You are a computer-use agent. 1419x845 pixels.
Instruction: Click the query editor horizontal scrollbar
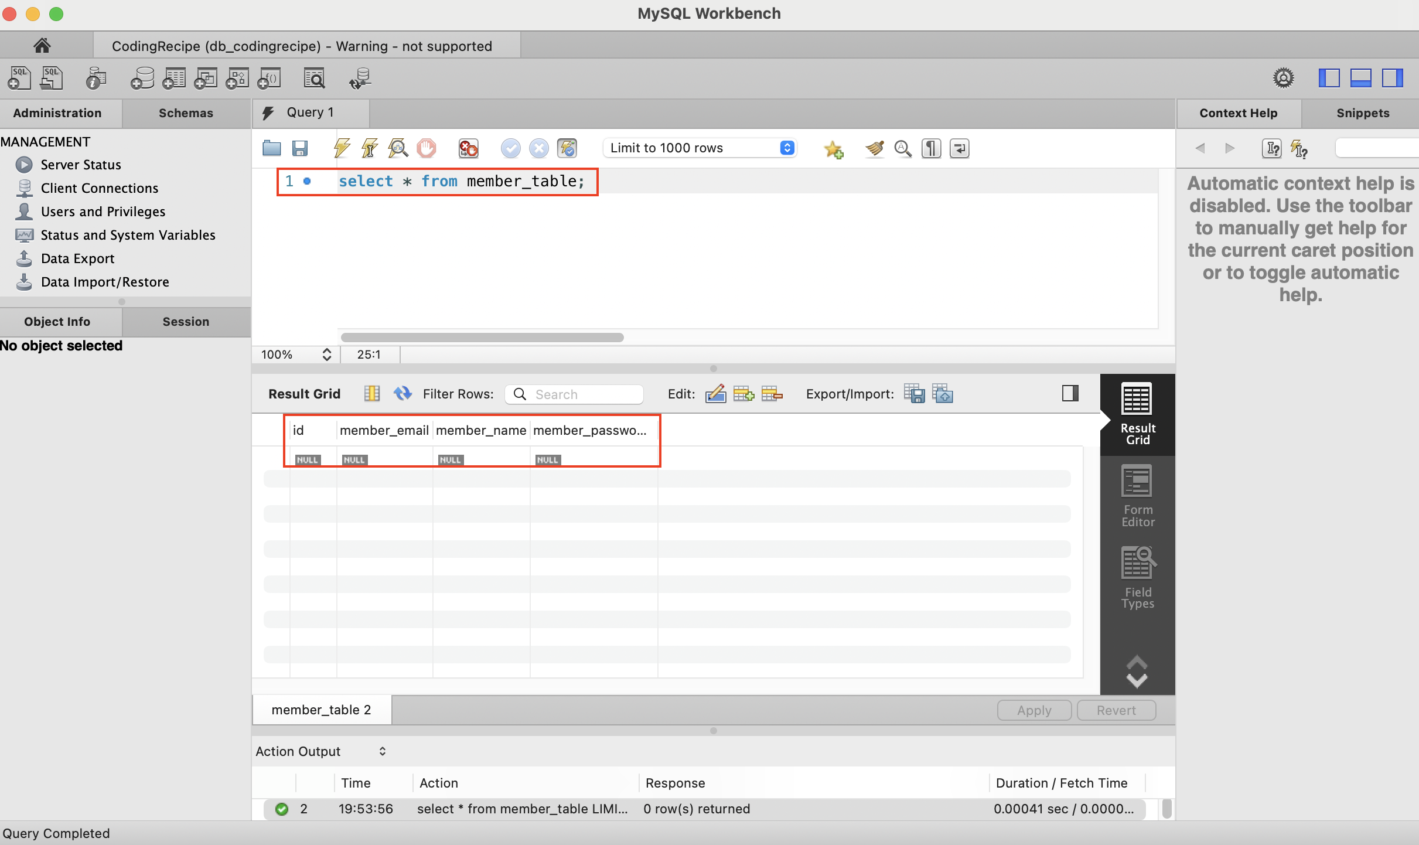482,338
